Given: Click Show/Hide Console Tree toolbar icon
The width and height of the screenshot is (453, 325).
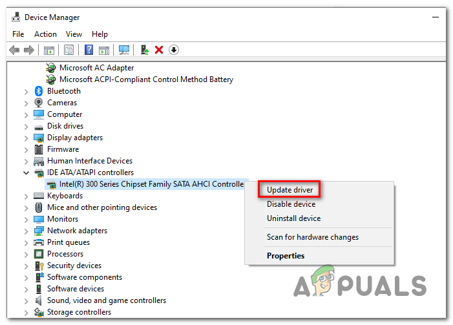Looking at the screenshot, I should tap(49, 50).
